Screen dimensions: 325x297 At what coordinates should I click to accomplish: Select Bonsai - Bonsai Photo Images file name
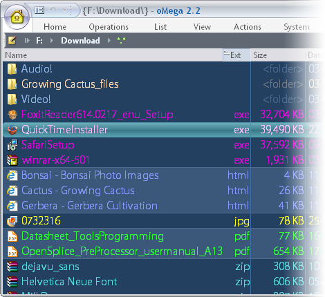[90, 175]
